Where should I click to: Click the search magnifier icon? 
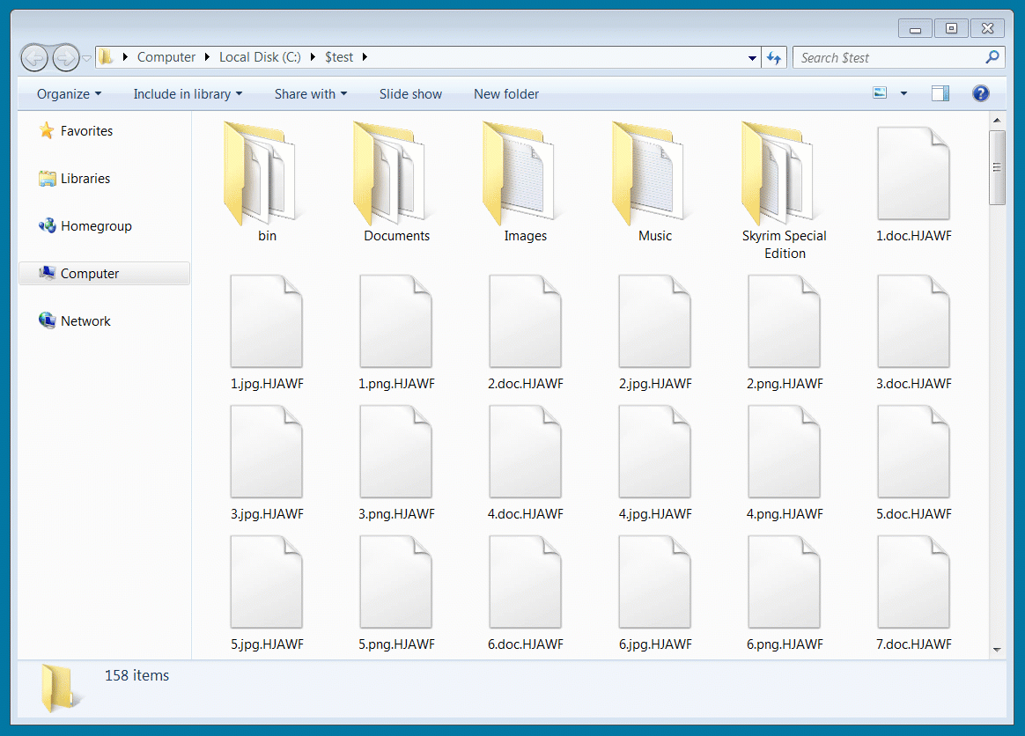point(992,57)
